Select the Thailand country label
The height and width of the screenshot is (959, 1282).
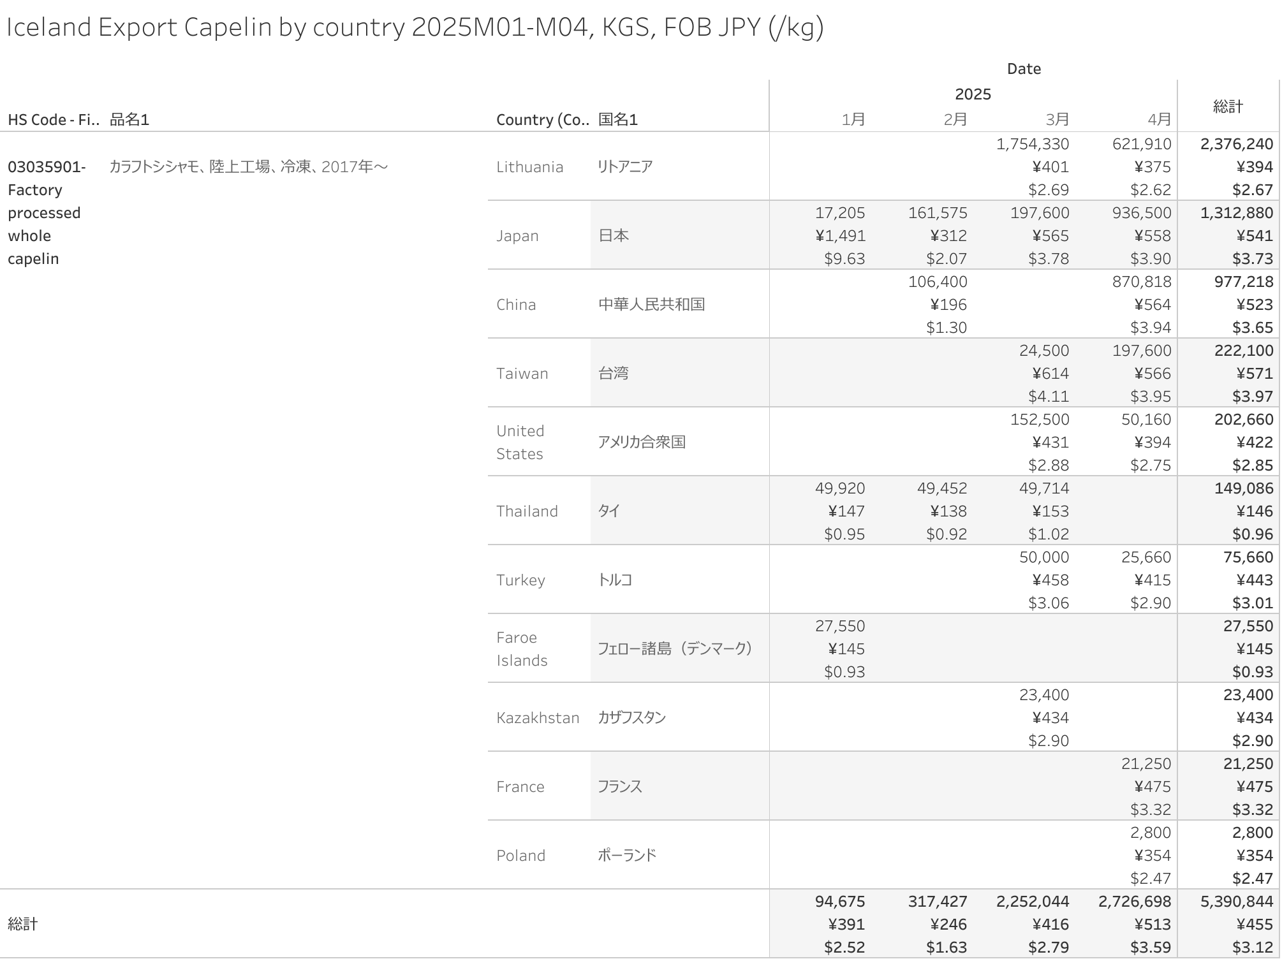tap(527, 511)
